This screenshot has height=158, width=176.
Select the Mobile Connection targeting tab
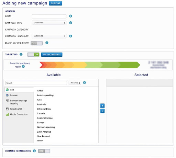pos(19,114)
